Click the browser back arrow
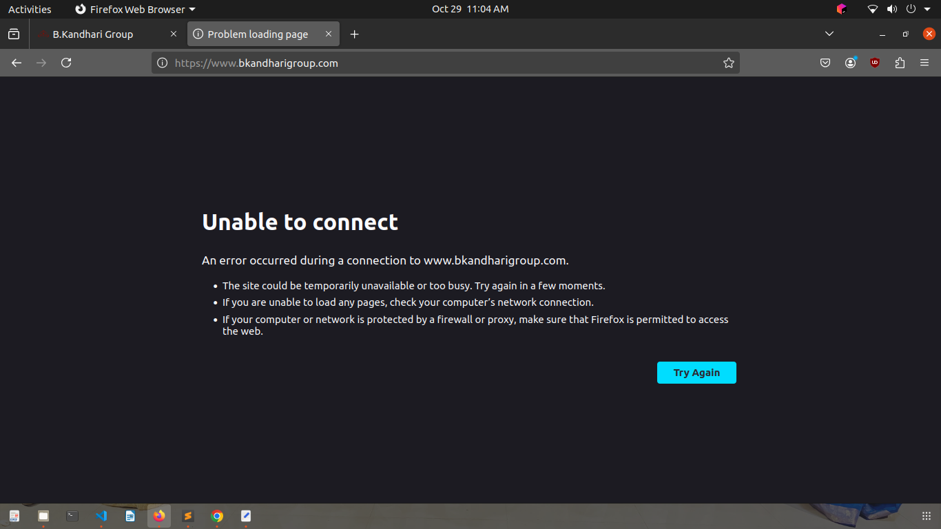Image resolution: width=941 pixels, height=529 pixels. click(17, 63)
